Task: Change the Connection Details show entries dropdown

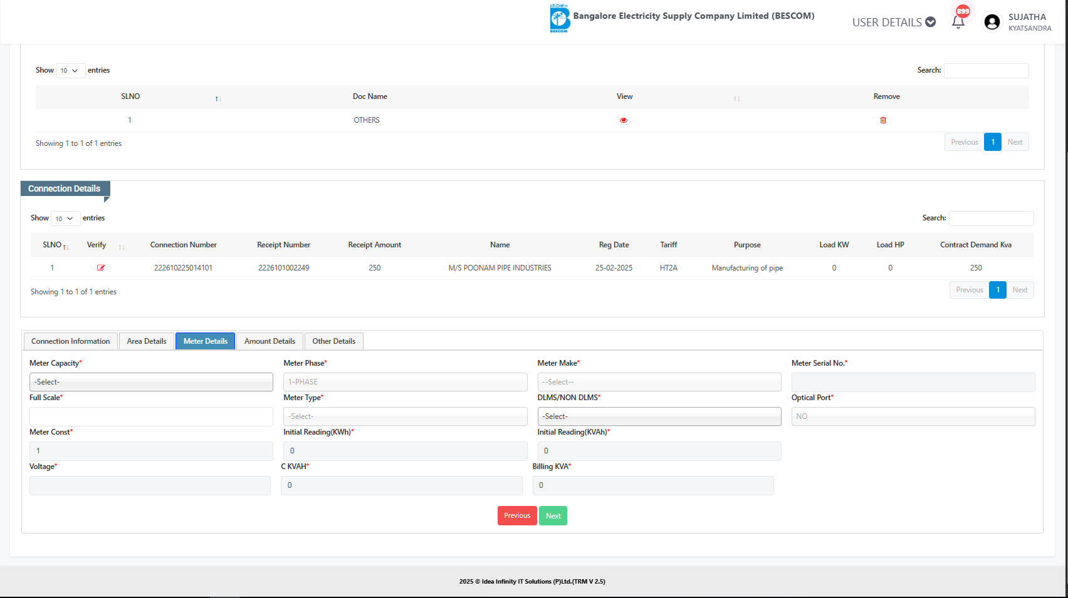Action: pos(65,219)
